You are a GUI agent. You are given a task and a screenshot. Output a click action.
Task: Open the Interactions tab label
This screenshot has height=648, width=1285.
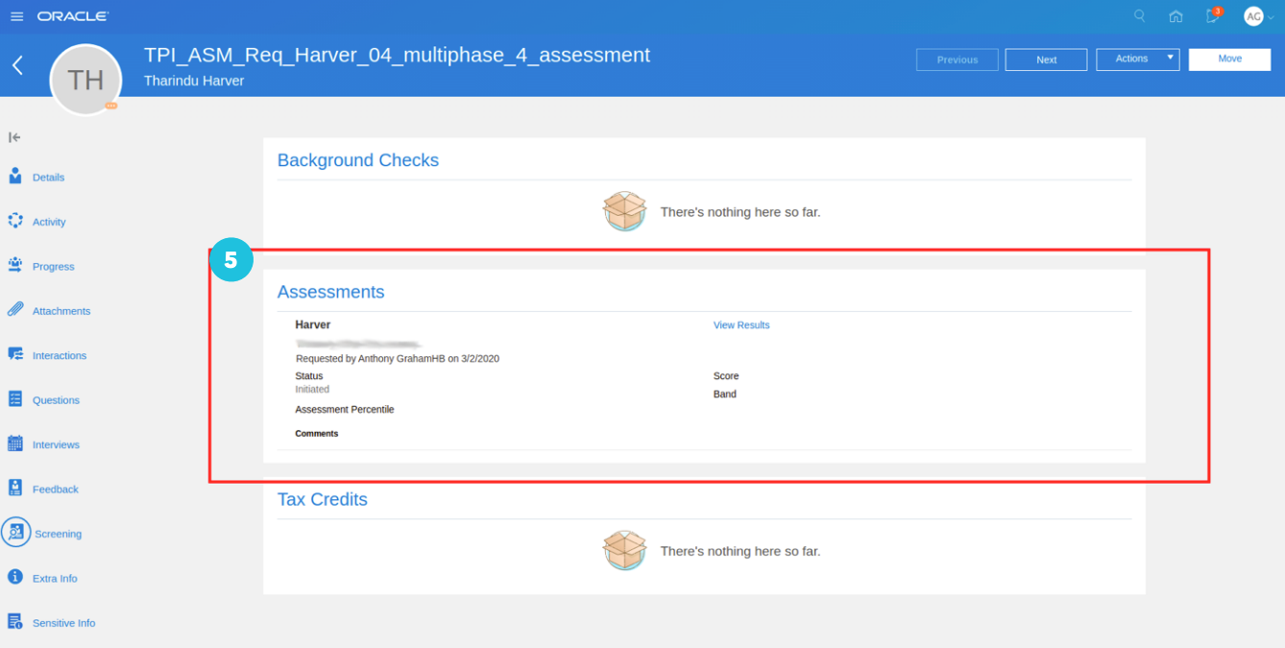[x=60, y=355]
